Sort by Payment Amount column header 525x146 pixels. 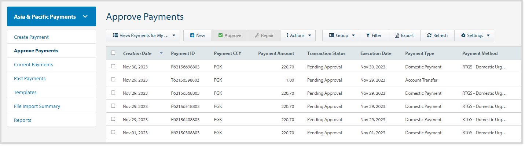coord(276,53)
